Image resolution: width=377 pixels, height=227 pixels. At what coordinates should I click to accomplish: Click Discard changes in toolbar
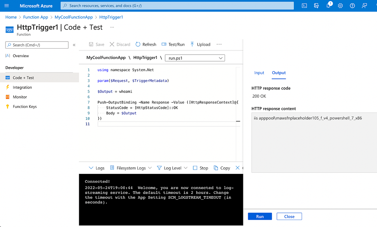click(x=120, y=44)
